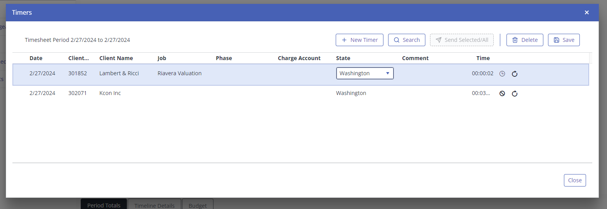Click the Time column header
This screenshot has width=607, height=209.
click(483, 58)
